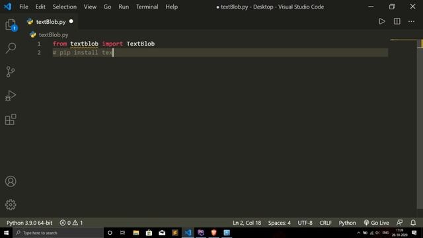Click the 'from' keyword on line 1
The width and height of the screenshot is (423, 238).
click(x=59, y=44)
